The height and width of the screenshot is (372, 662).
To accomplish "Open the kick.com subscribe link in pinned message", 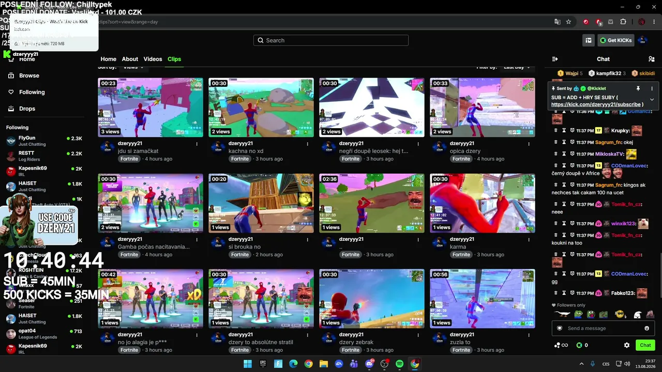I will pos(597,104).
